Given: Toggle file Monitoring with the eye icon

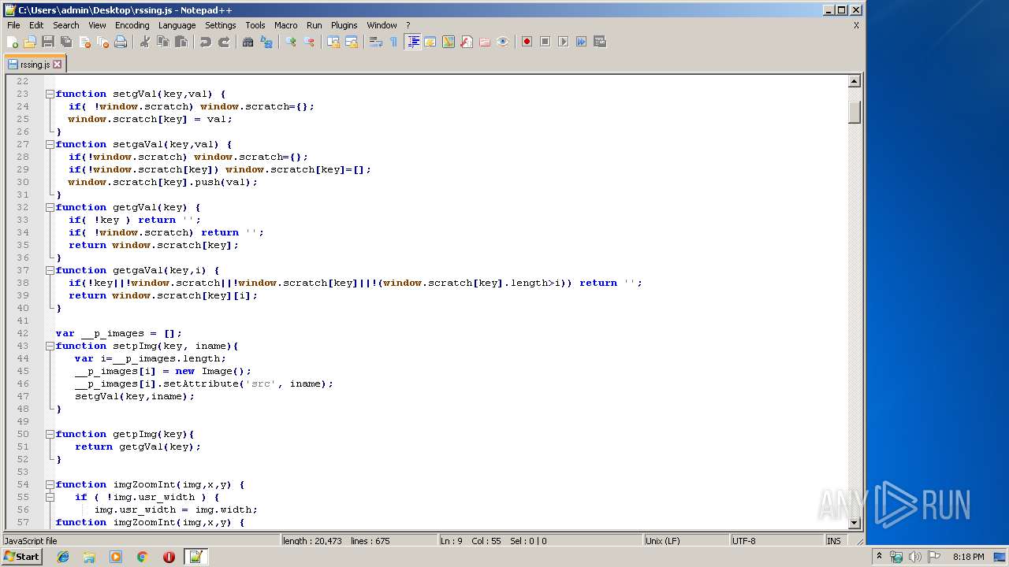Looking at the screenshot, I should click(x=503, y=42).
